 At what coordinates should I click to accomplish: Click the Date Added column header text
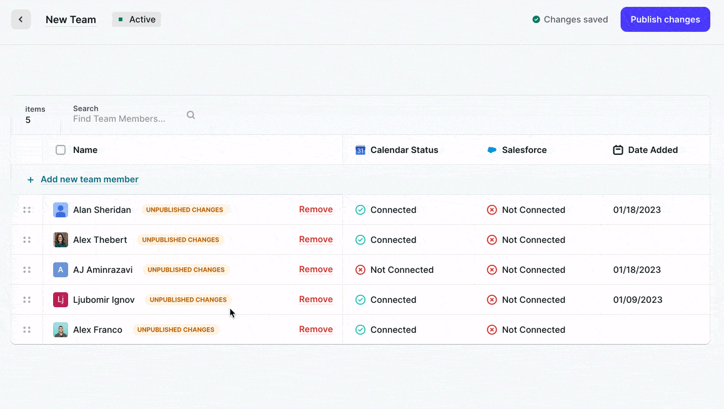653,150
